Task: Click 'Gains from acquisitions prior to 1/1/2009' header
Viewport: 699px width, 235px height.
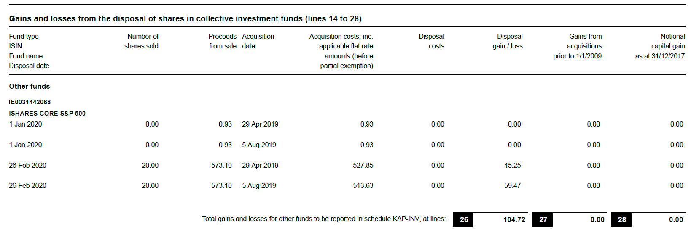Action: click(578, 46)
